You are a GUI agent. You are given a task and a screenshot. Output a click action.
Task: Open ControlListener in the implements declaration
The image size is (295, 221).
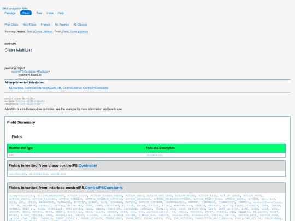[x=30, y=104]
